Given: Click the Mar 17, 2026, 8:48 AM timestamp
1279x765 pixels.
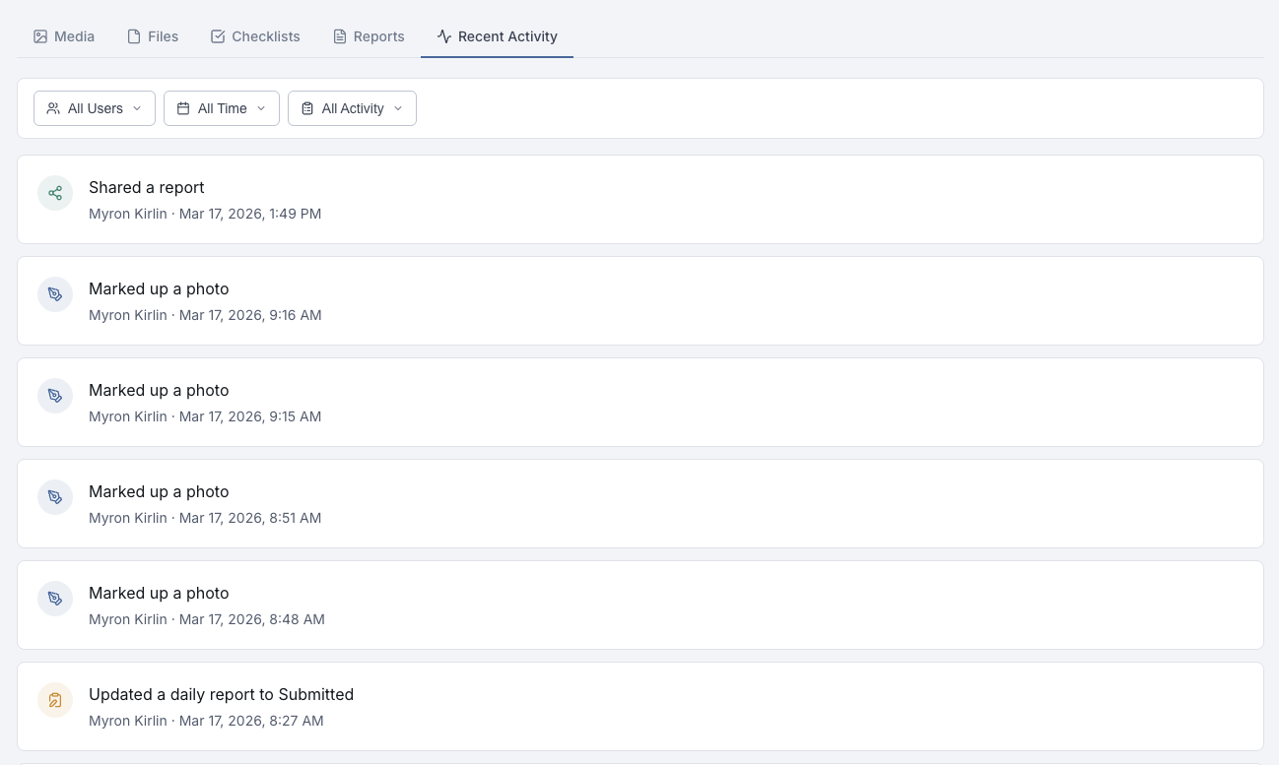Looking at the screenshot, I should [x=252, y=619].
